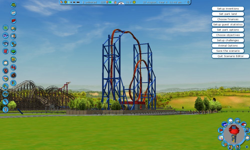Select the fence building icon

(x=13, y=13)
